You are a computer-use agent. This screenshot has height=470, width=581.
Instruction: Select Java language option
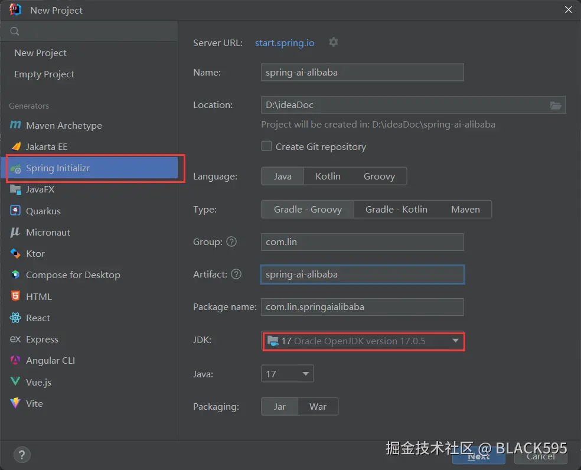(283, 176)
